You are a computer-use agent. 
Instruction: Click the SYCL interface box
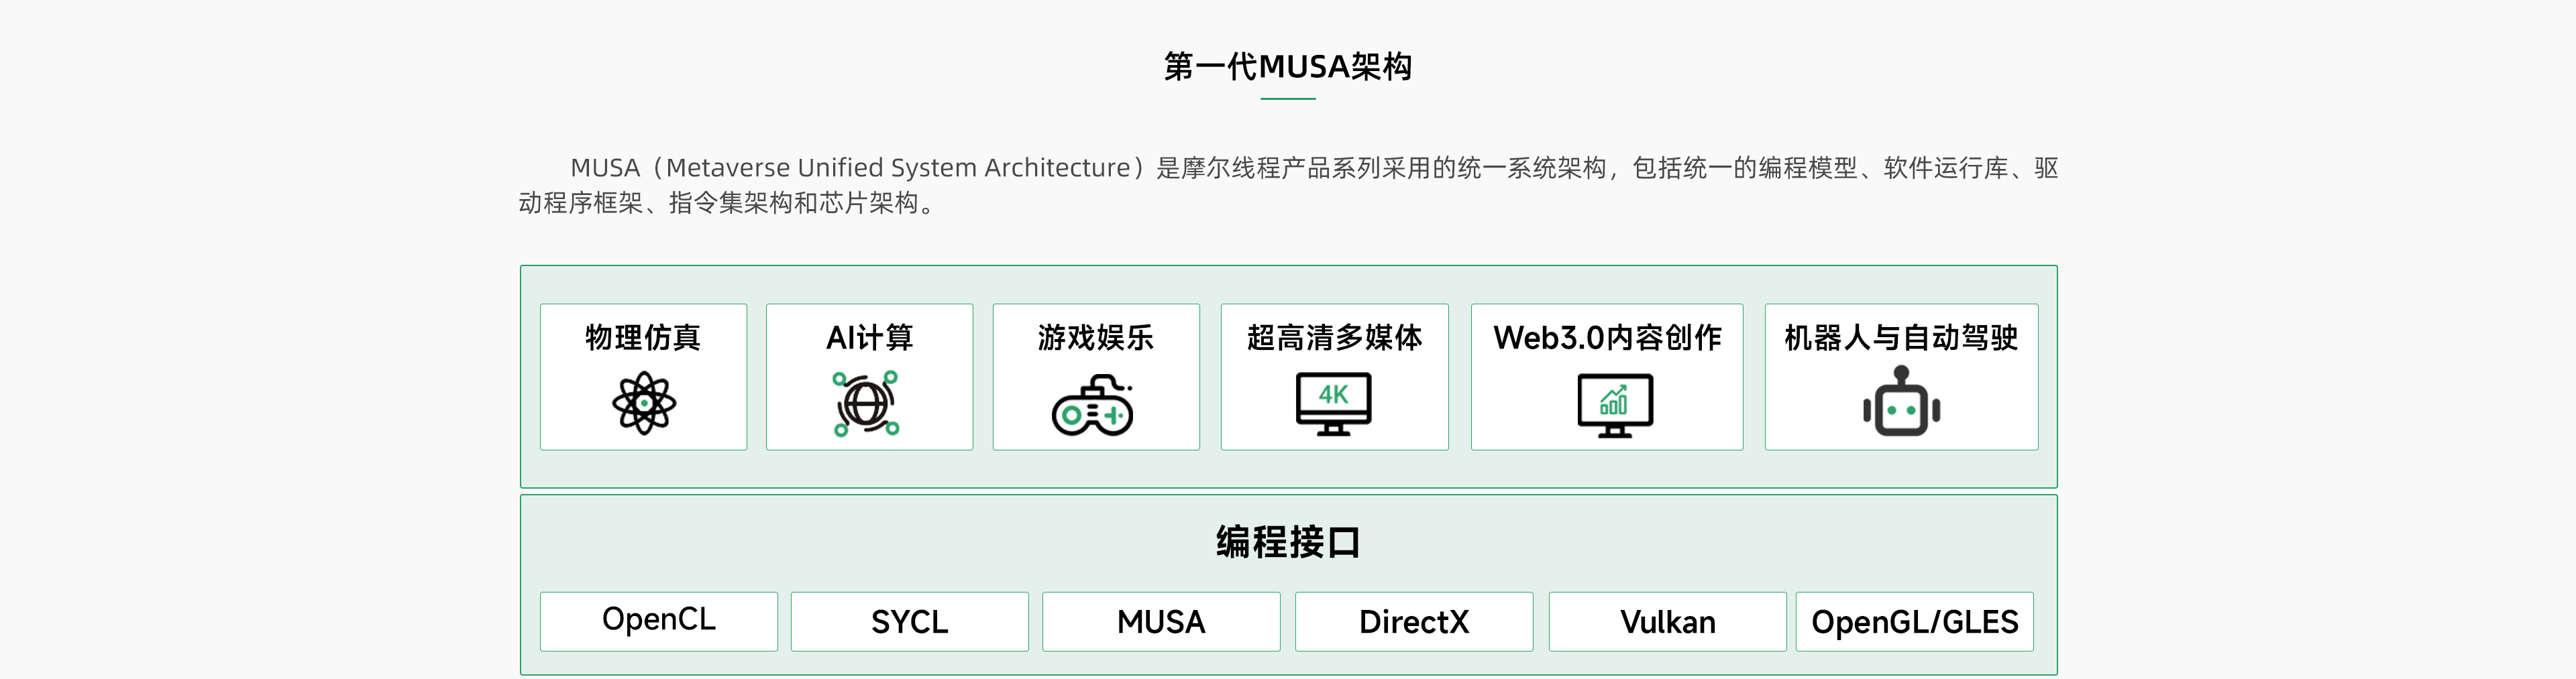[910, 621]
